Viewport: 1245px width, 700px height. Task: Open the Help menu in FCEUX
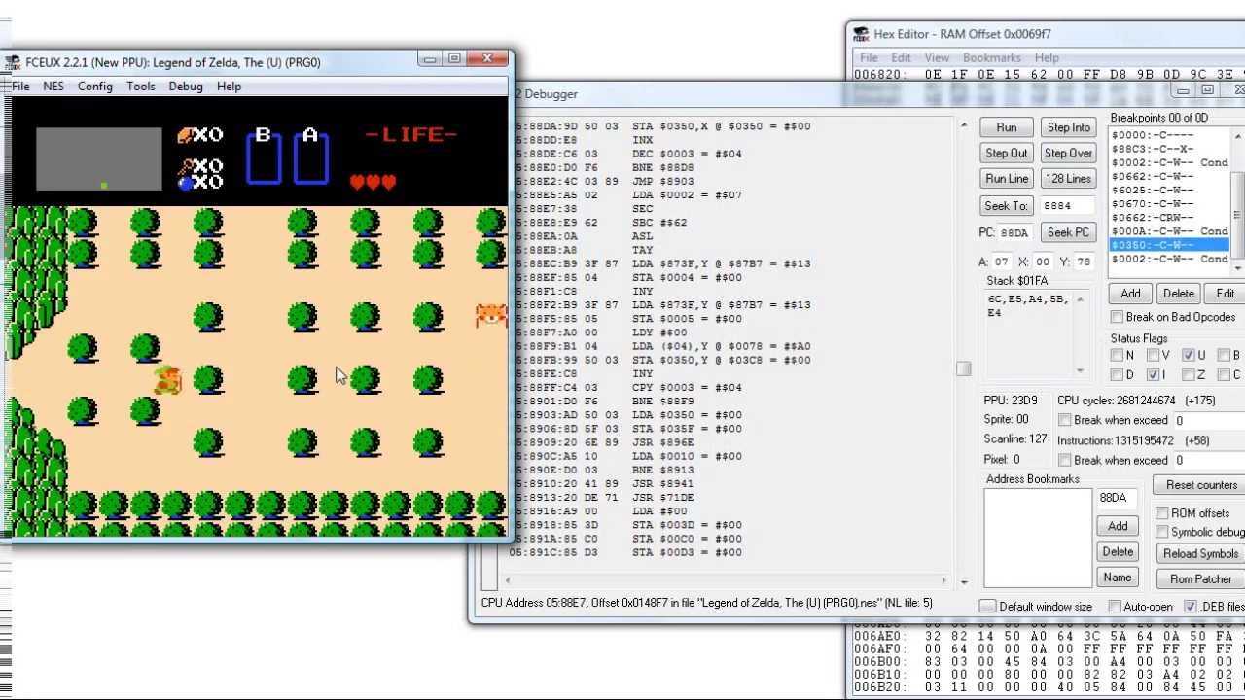coord(229,87)
